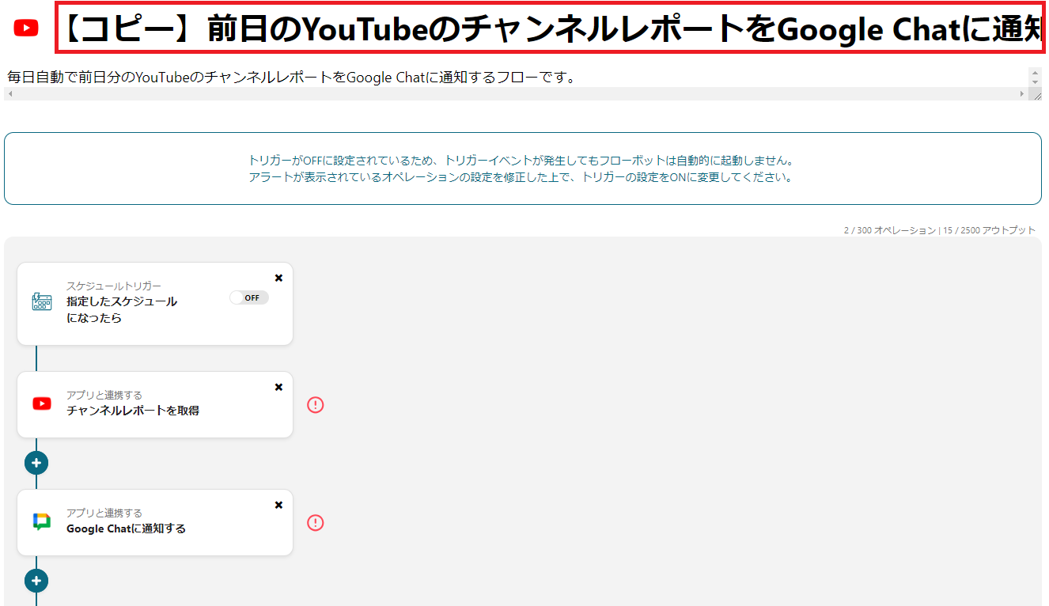Screen dimensions: 1049x606
Task: Click the 2 / 300 オペレーション counter
Action: [x=889, y=230]
